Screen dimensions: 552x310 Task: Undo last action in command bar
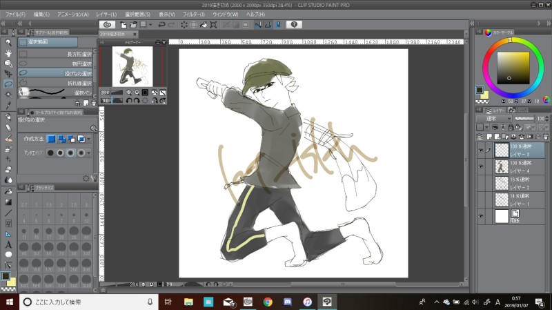point(161,25)
